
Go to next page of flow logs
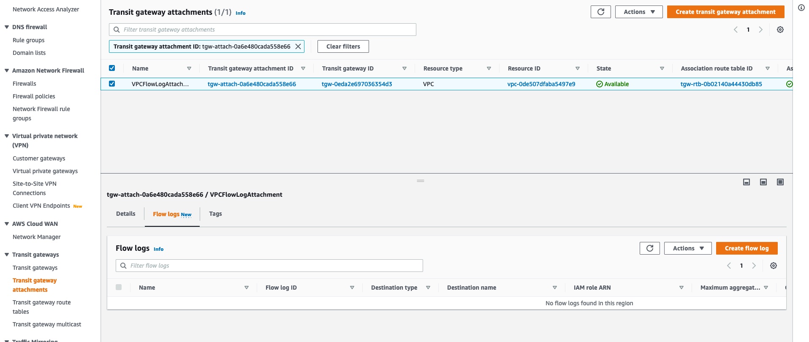pyautogui.click(x=754, y=266)
